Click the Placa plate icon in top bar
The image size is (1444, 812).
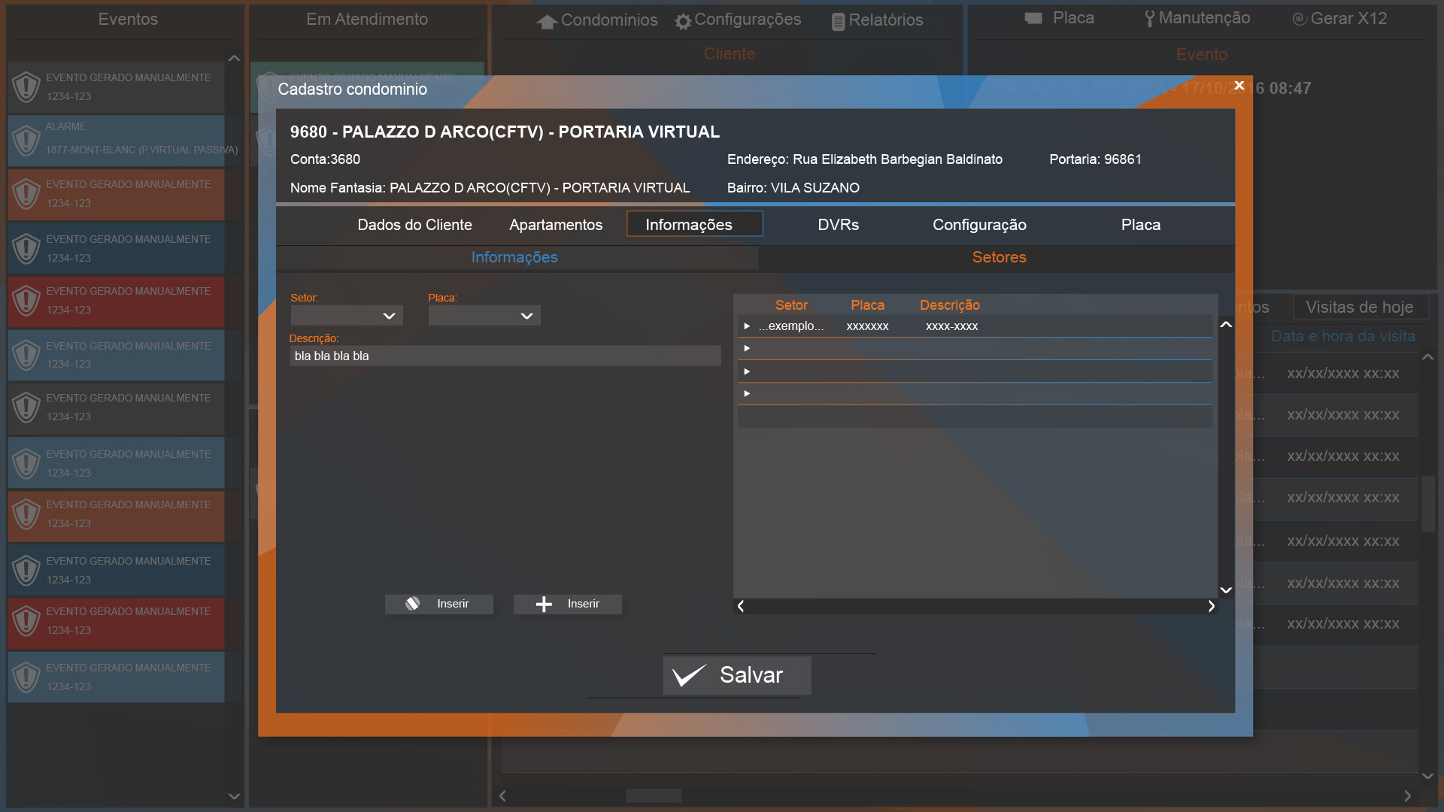tap(1033, 18)
